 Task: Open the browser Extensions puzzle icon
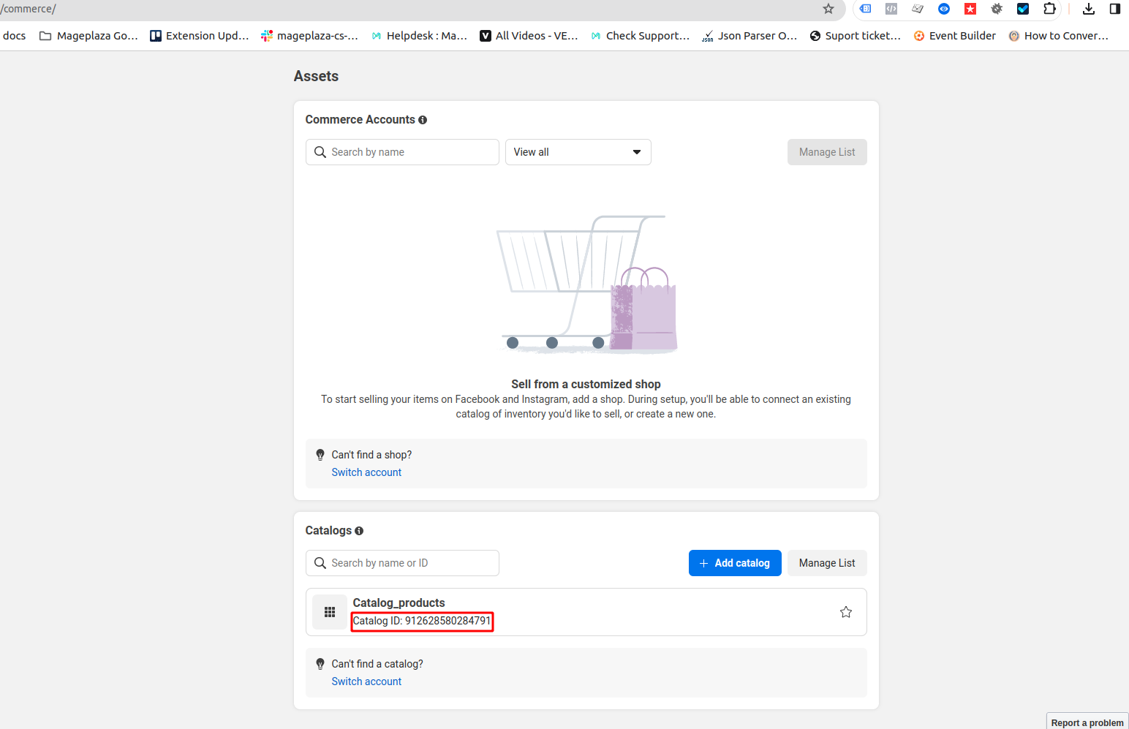1049,9
